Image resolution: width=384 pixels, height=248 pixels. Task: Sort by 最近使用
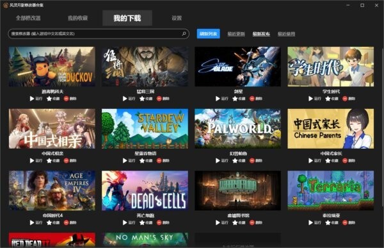286,34
